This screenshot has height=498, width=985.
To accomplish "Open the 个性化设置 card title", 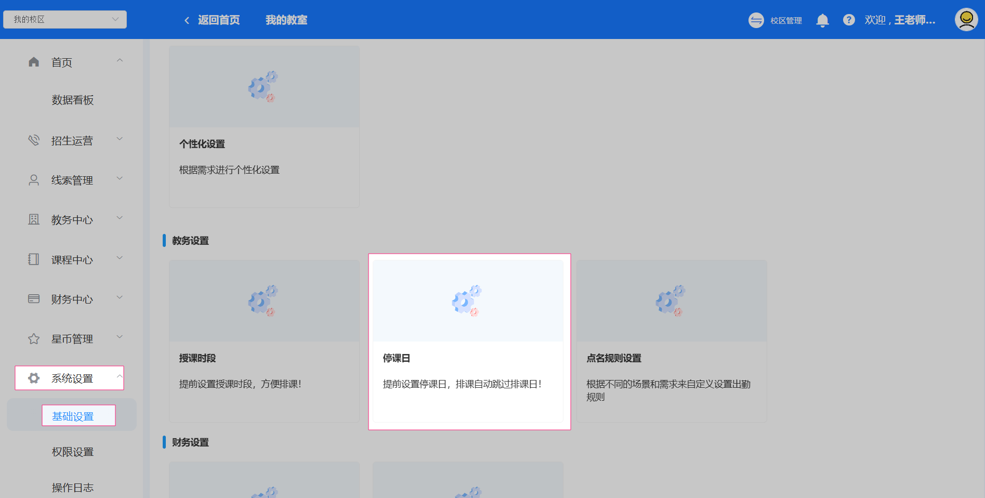I will tap(202, 144).
